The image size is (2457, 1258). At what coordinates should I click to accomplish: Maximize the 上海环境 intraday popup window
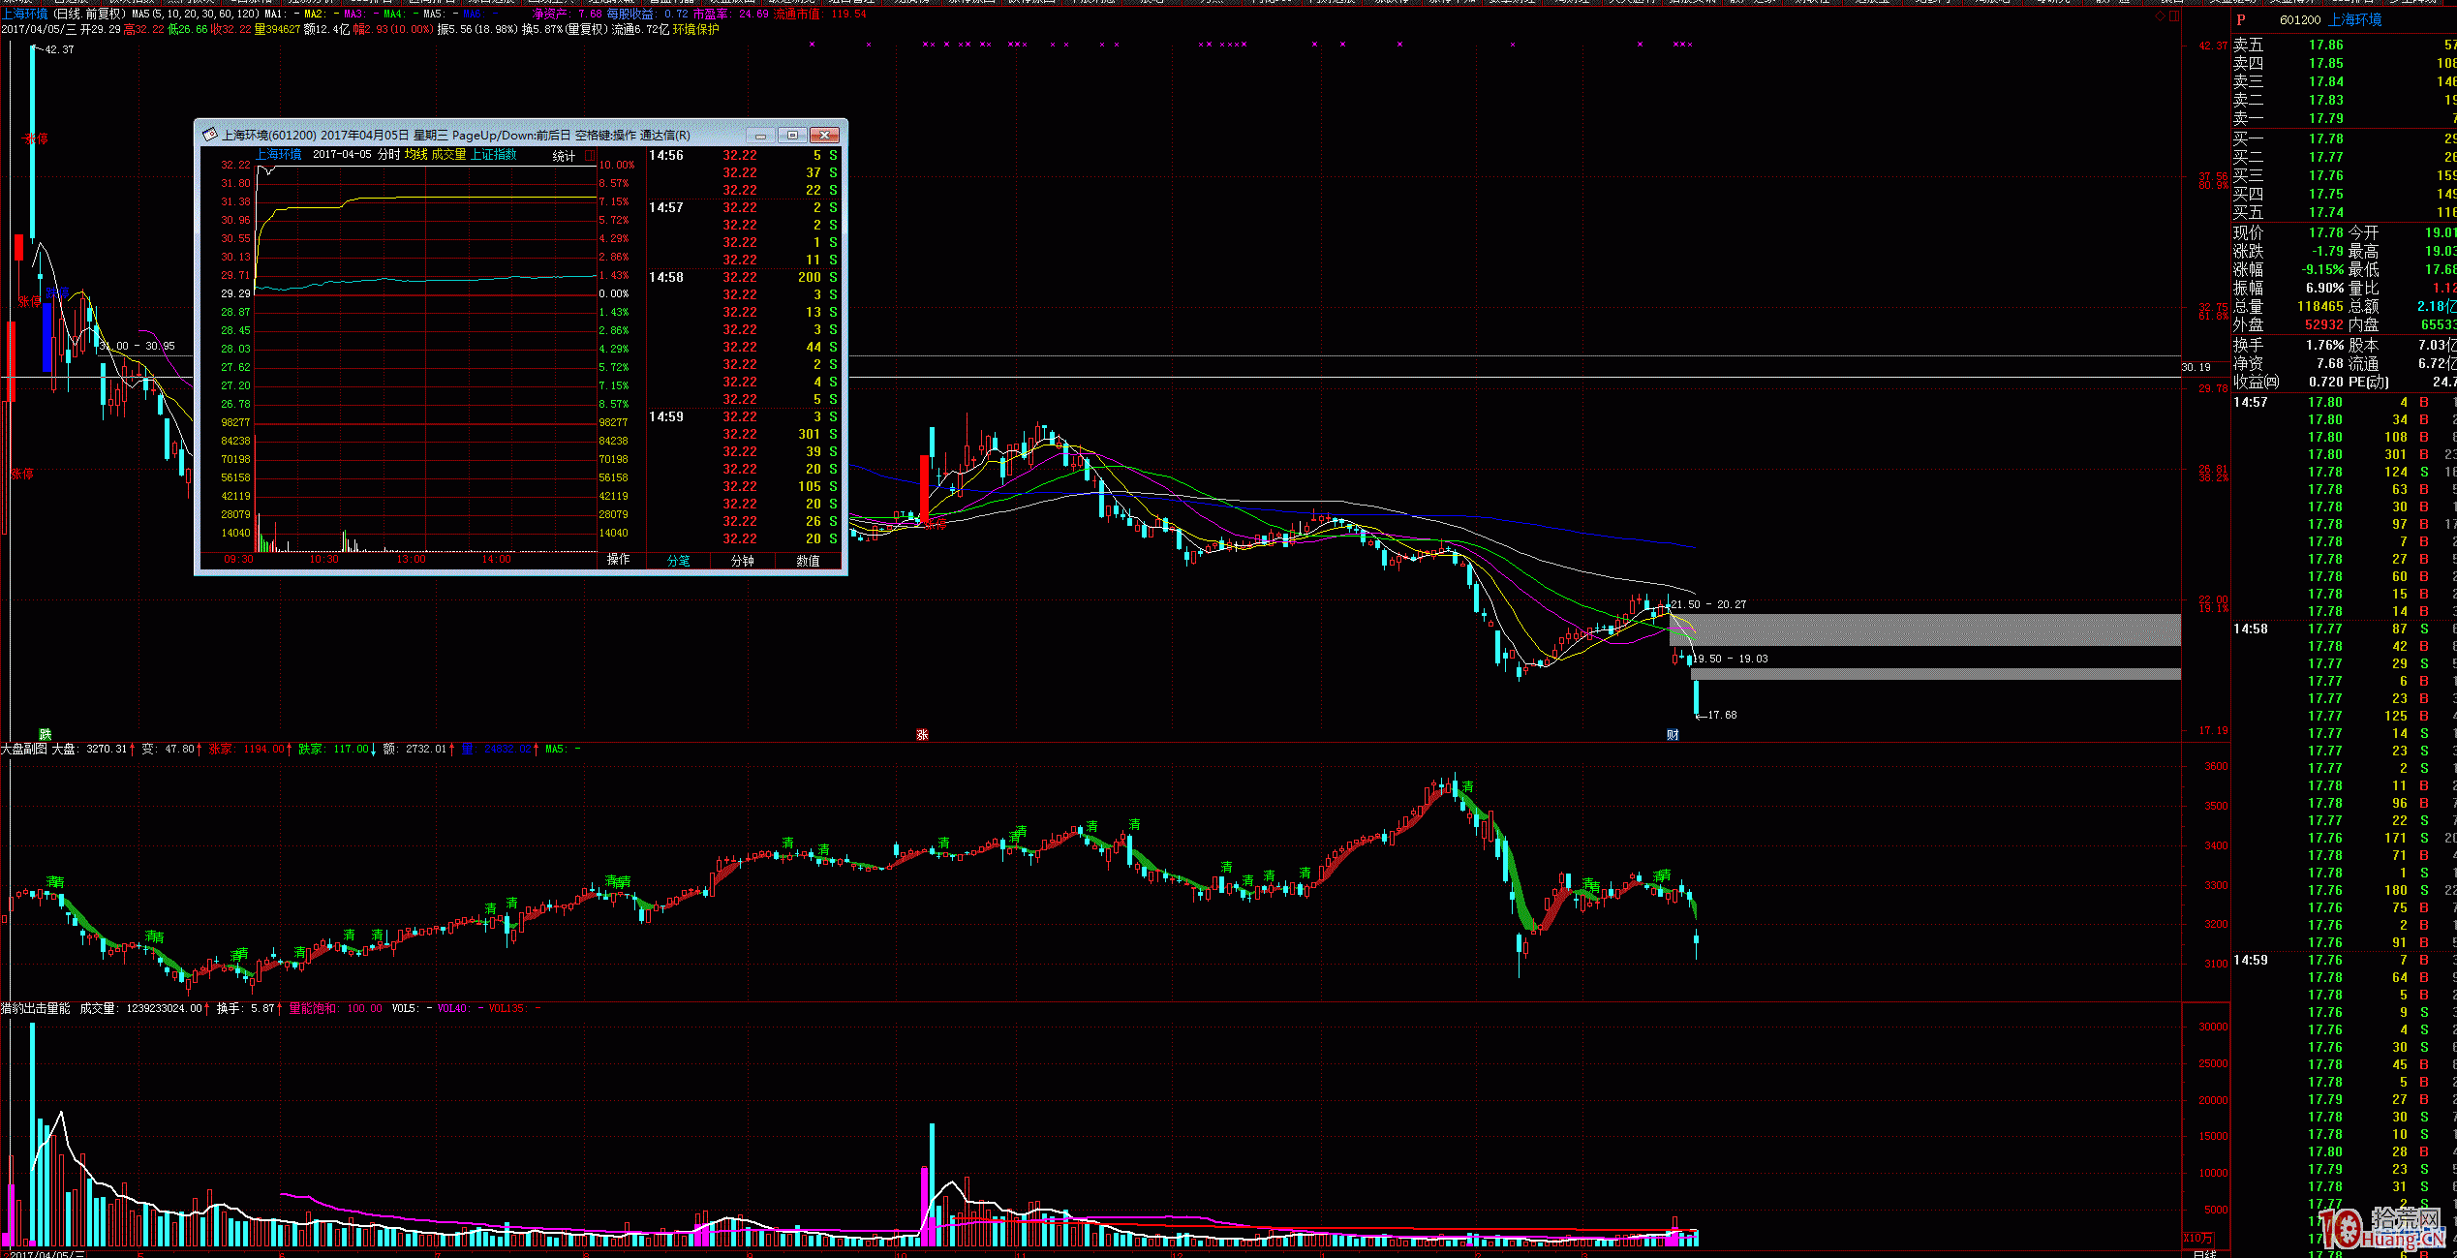(x=792, y=135)
